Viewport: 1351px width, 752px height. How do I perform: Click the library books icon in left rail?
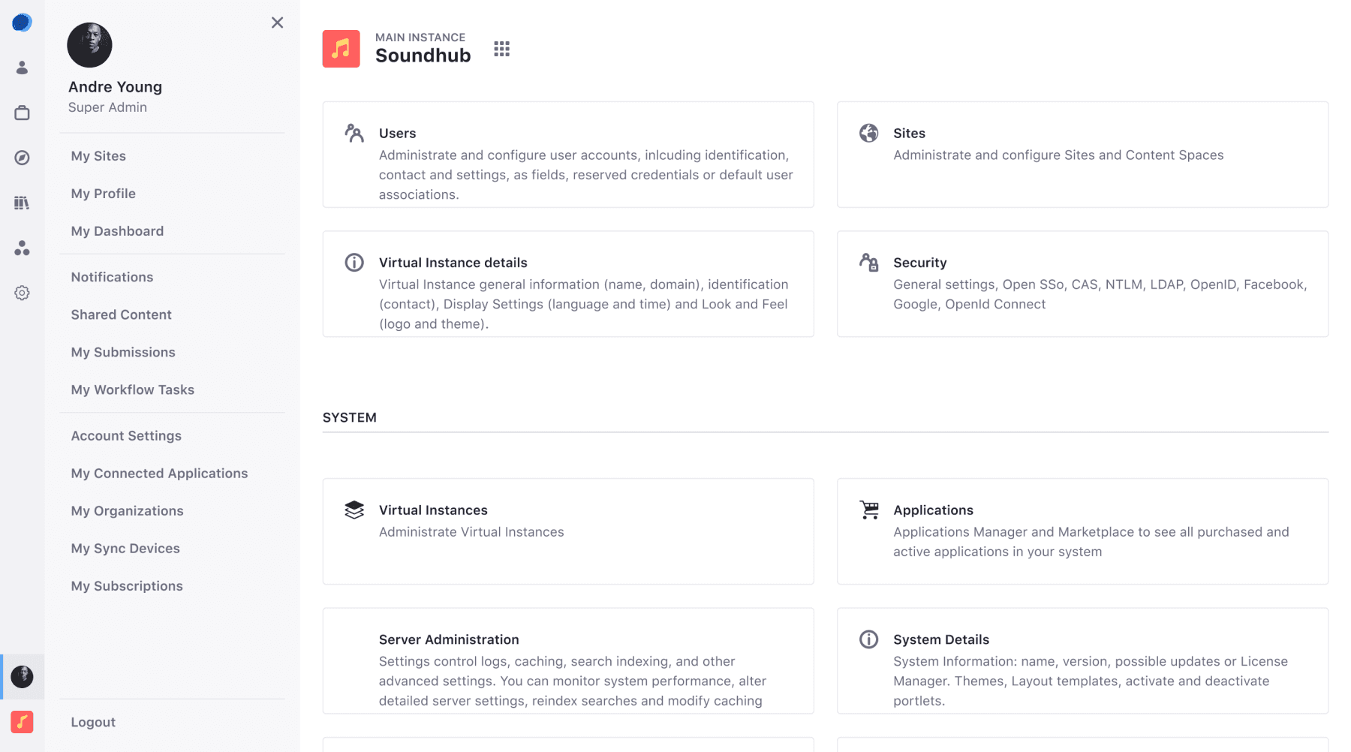click(x=22, y=203)
